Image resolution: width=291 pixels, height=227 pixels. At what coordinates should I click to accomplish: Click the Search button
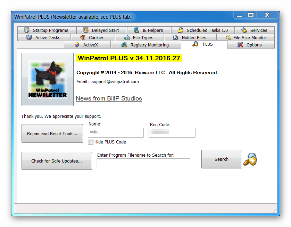(x=222, y=159)
